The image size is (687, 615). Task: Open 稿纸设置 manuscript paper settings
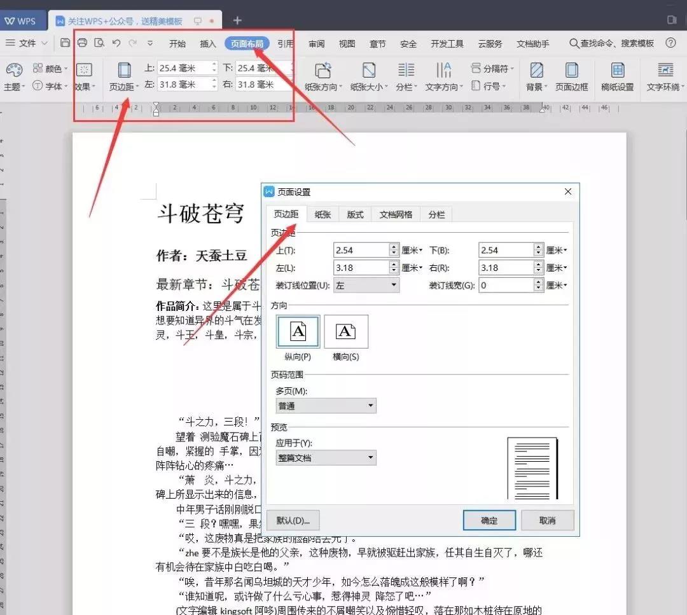pyautogui.click(x=618, y=70)
